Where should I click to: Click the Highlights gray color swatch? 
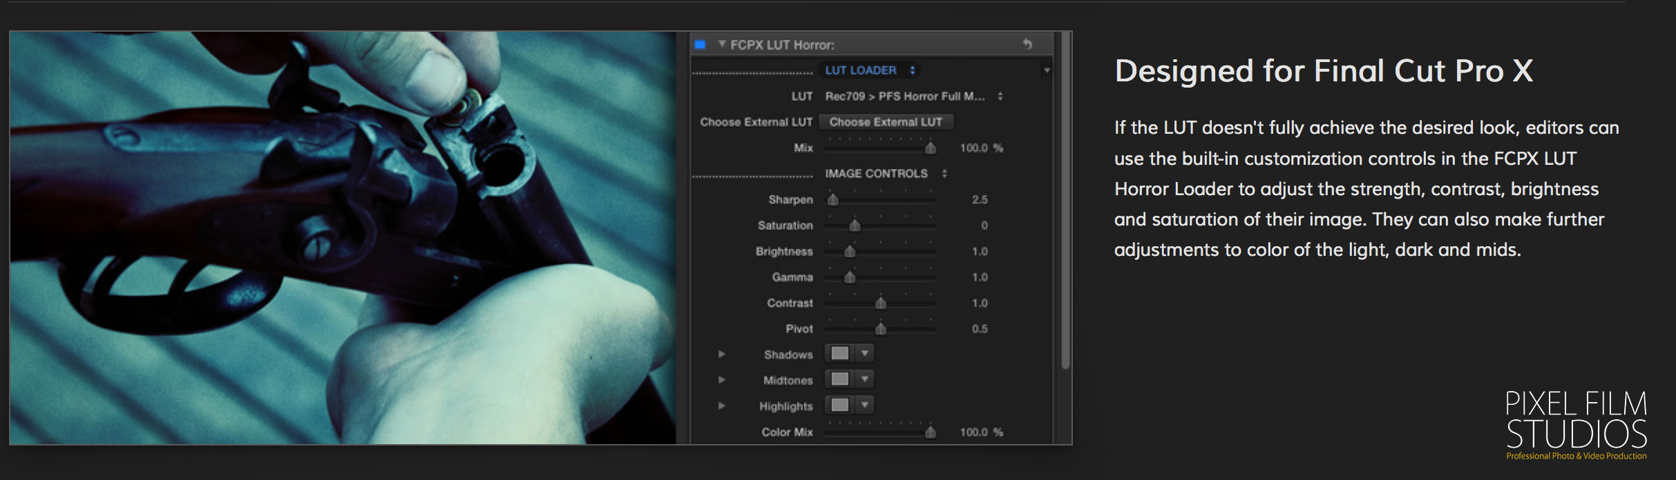840,405
